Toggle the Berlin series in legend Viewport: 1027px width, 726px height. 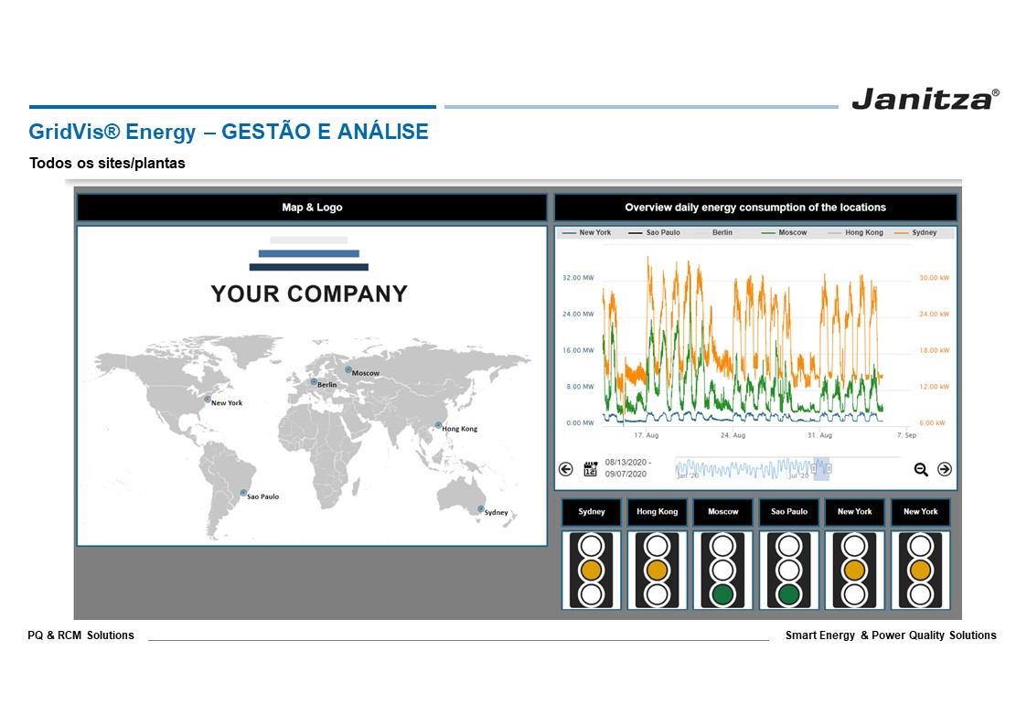pyautogui.click(x=714, y=232)
